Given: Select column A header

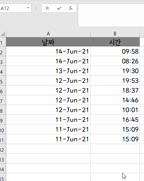Looking at the screenshot, I should coord(48,34).
